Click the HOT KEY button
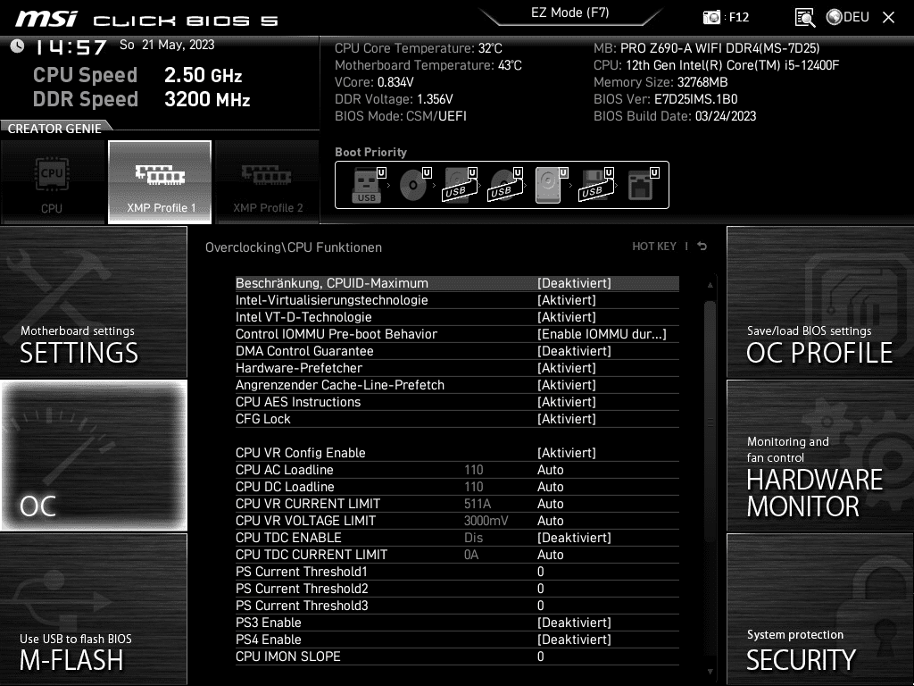 654,247
